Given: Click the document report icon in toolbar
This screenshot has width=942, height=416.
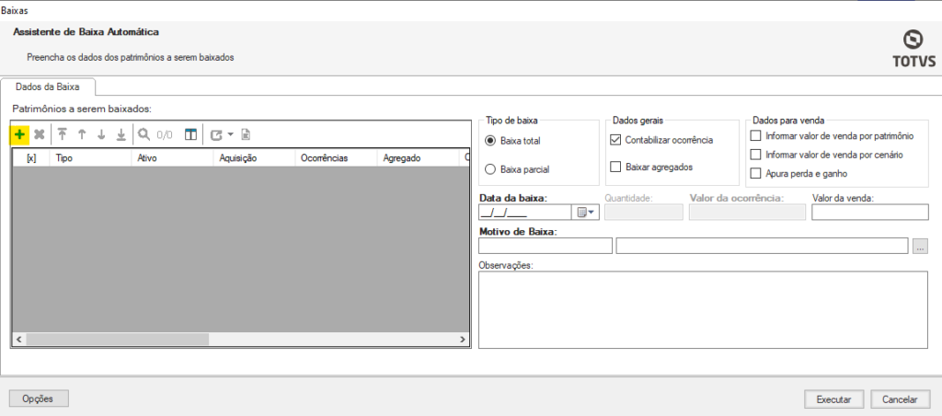Looking at the screenshot, I should tap(246, 134).
